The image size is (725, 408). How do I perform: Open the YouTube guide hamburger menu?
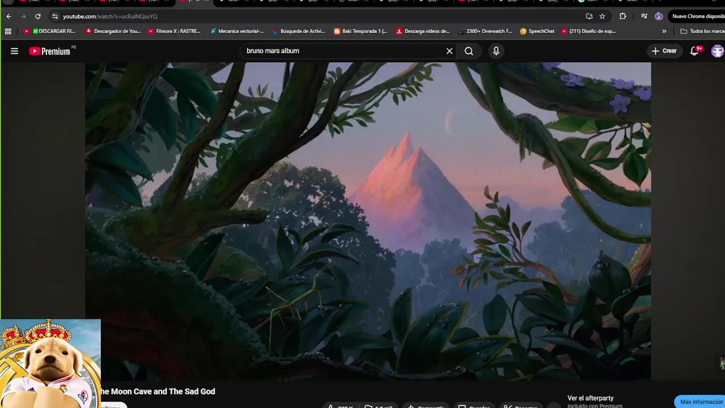click(x=14, y=51)
